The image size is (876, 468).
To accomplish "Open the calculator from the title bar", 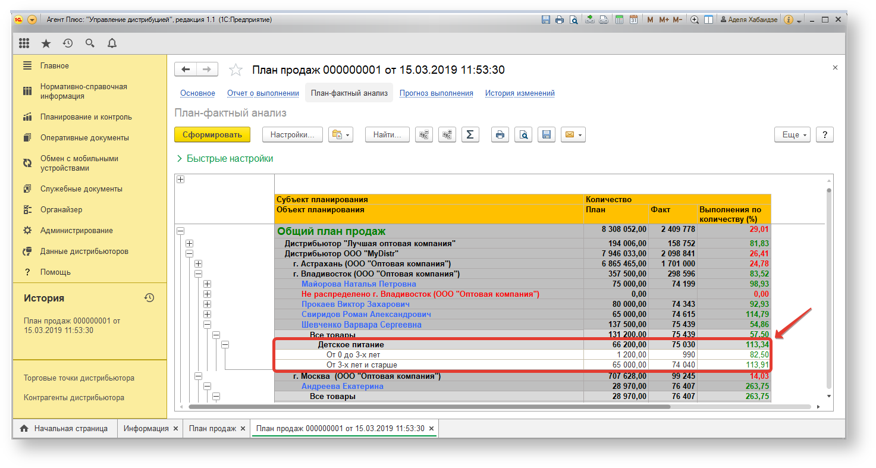I will [x=620, y=20].
